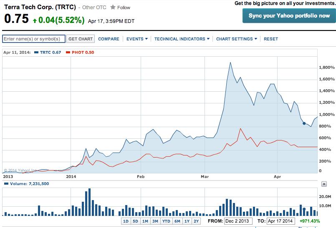Click the FROM date field Dec 2 2013

238,221
